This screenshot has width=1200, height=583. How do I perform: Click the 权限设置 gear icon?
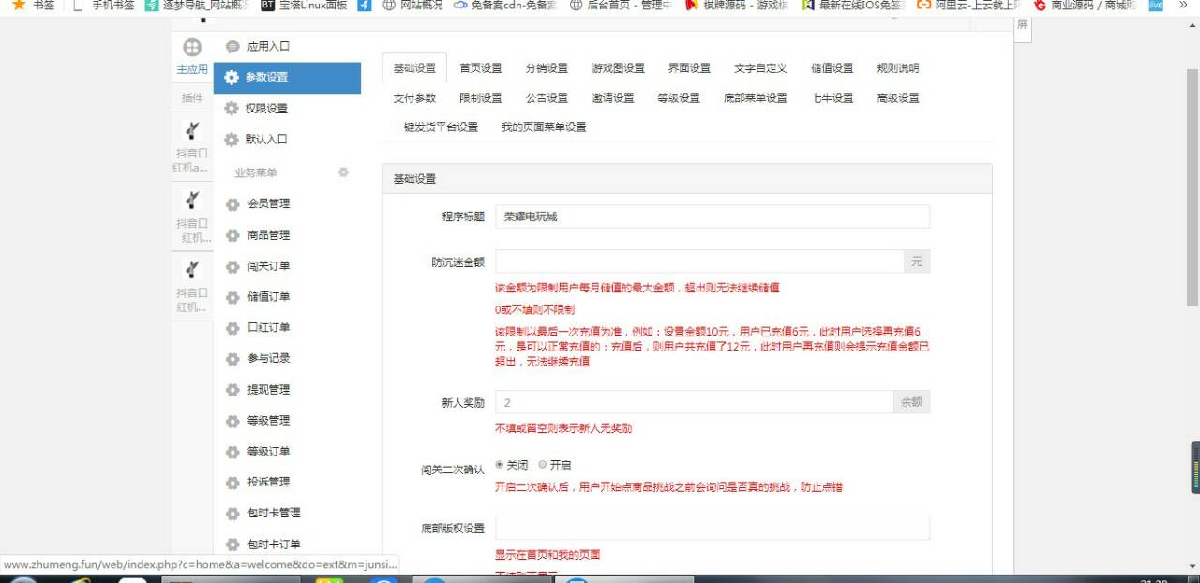coord(232,109)
